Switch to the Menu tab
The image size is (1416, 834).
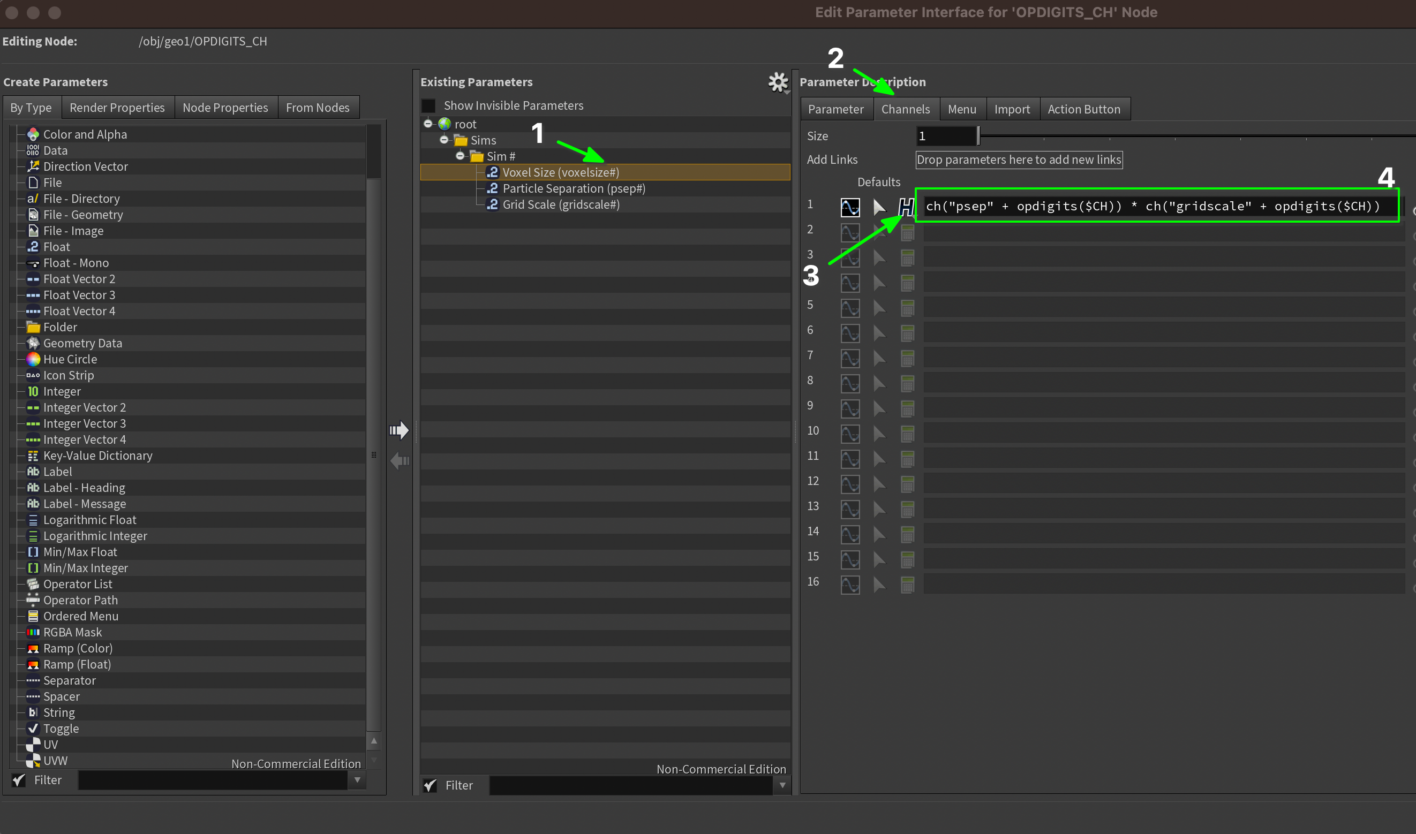point(961,109)
